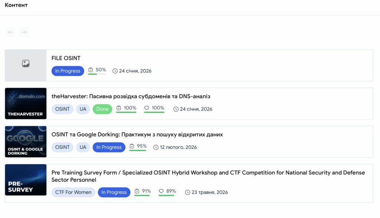Image resolution: width=380 pixels, height=218 pixels.
Task: Click the FILE OSINT 50% progress bar
Action: click(97, 74)
